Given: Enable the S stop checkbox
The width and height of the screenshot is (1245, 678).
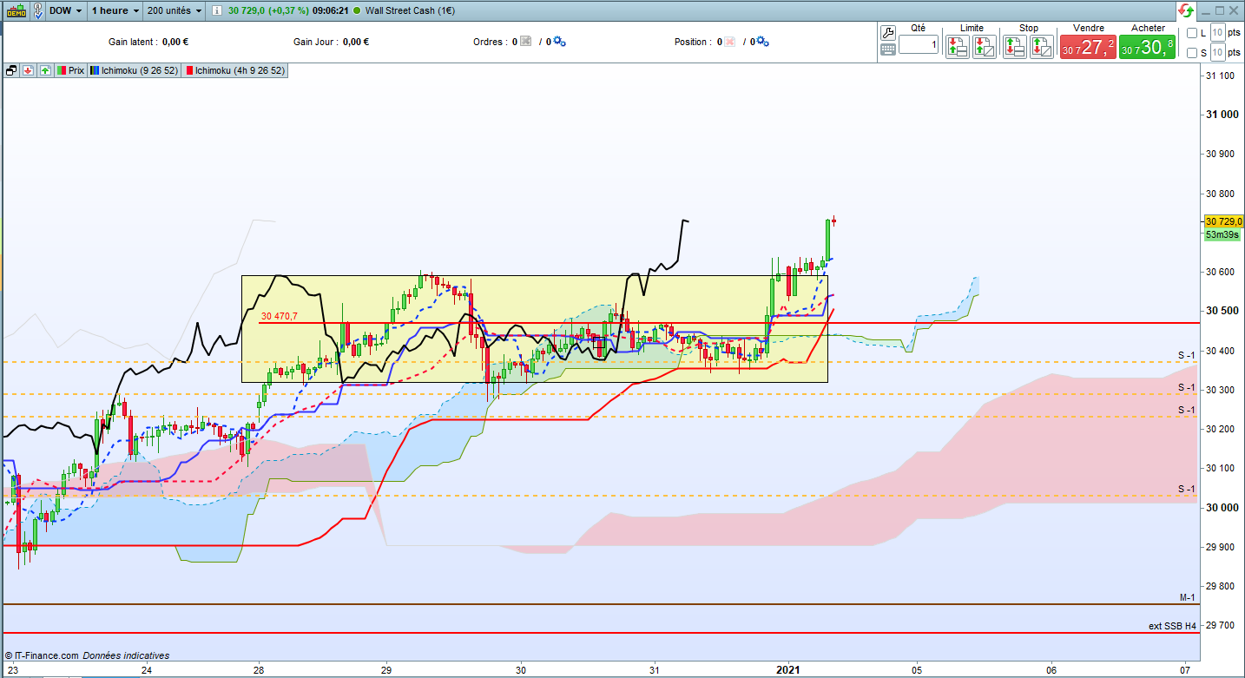Looking at the screenshot, I should [x=1190, y=53].
